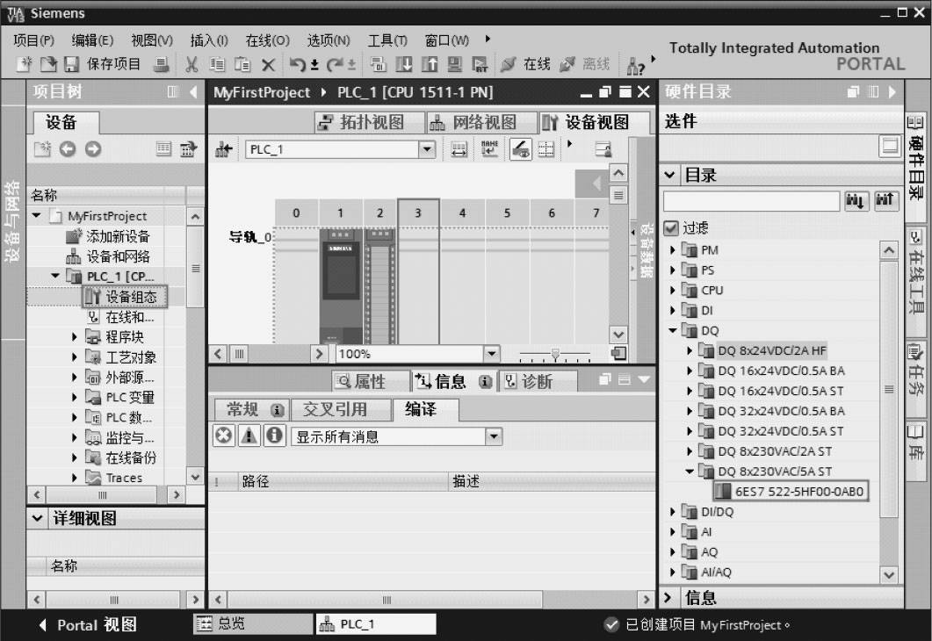Expand the 信息 section in catalog
Viewport: 932px width, 641px height.
pos(668,597)
